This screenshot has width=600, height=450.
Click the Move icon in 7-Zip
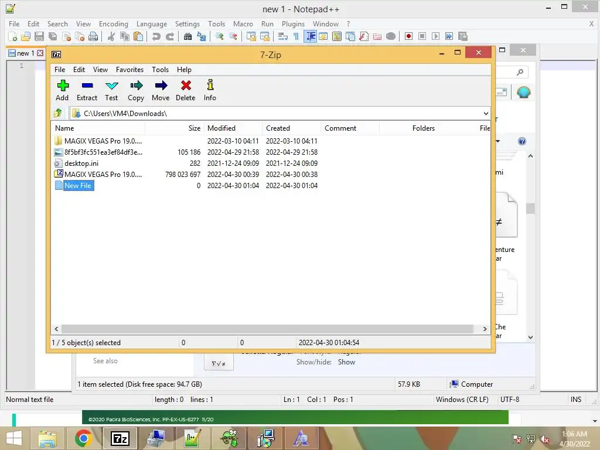coord(161,86)
